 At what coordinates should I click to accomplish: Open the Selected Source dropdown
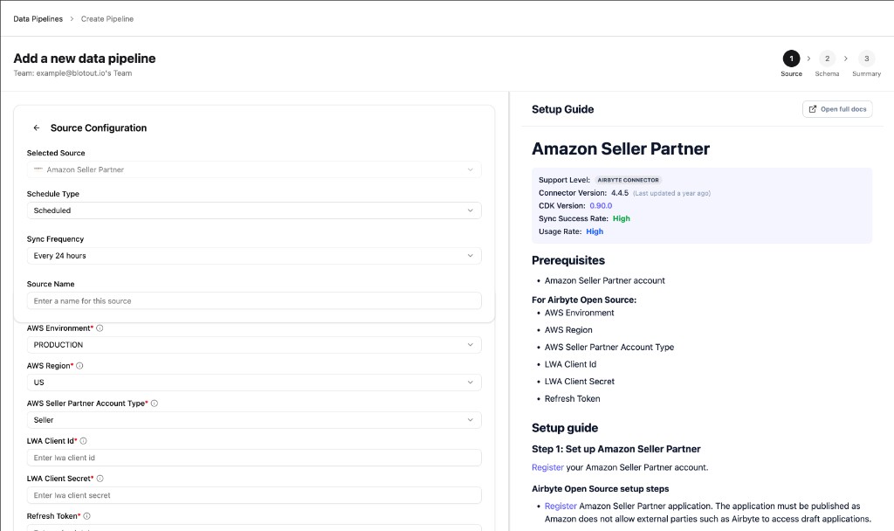(x=254, y=169)
